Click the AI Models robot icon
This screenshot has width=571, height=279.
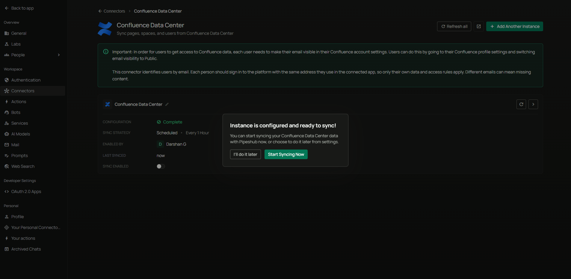[7, 134]
